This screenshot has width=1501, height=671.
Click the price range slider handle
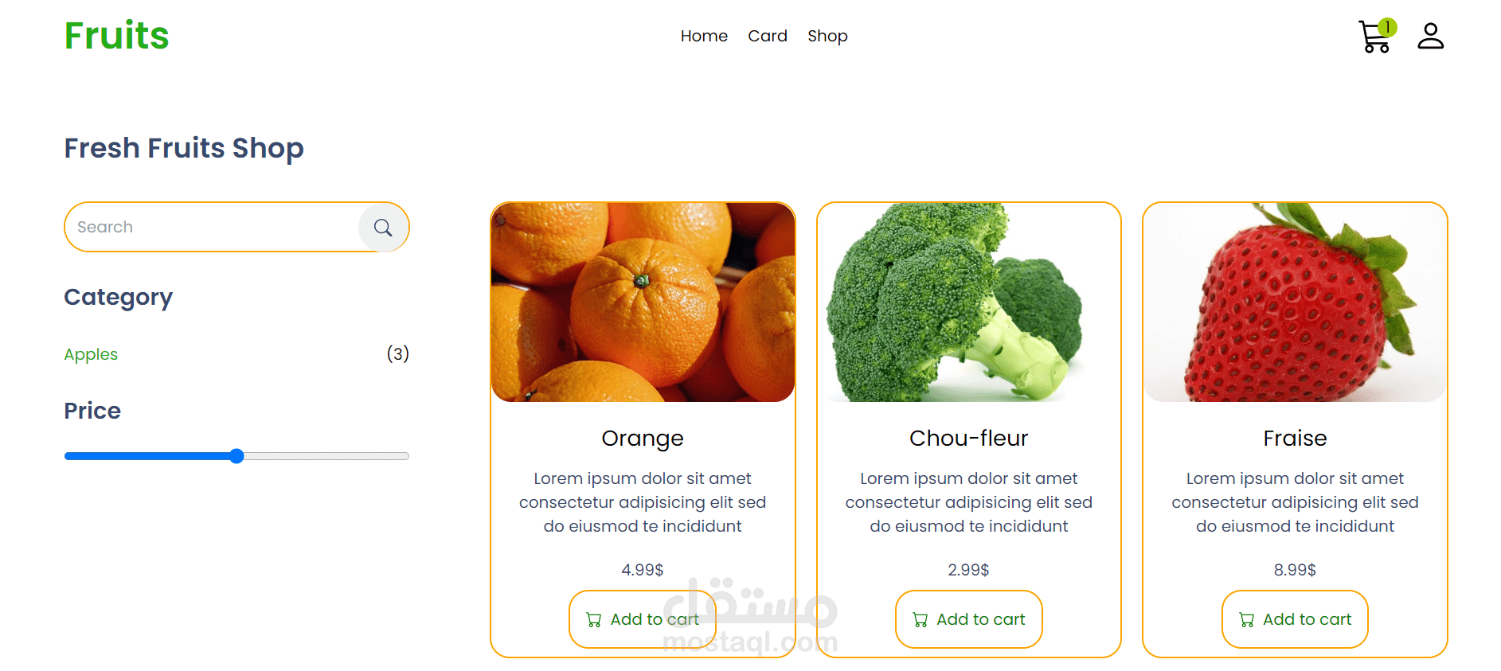[236, 456]
